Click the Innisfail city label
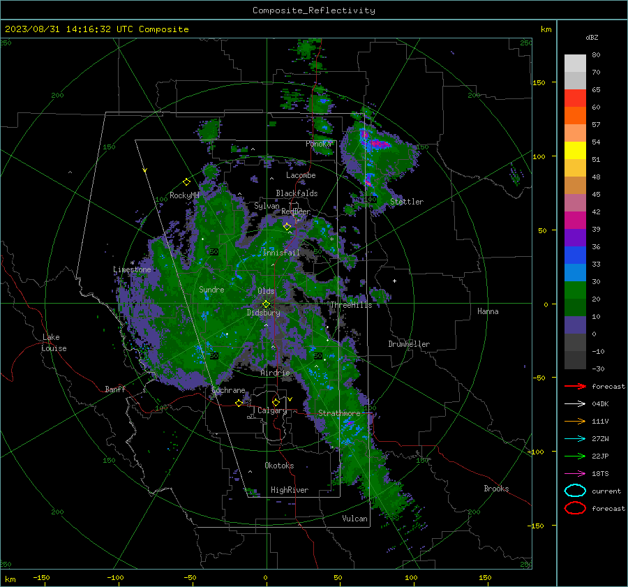 281,253
